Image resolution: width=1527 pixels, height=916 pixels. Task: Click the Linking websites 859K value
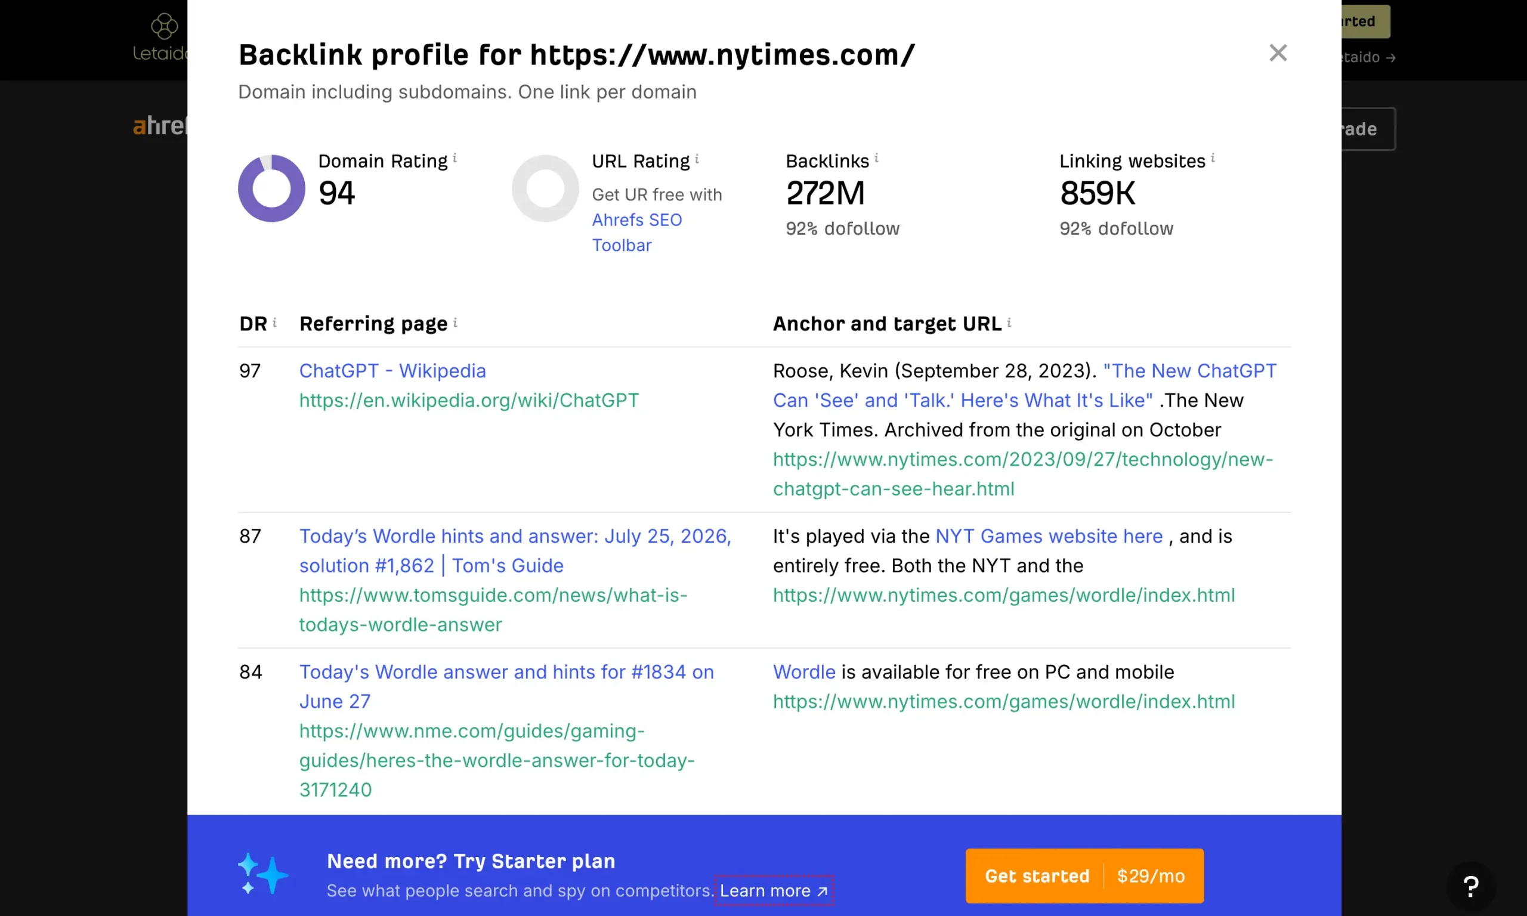1097,193
